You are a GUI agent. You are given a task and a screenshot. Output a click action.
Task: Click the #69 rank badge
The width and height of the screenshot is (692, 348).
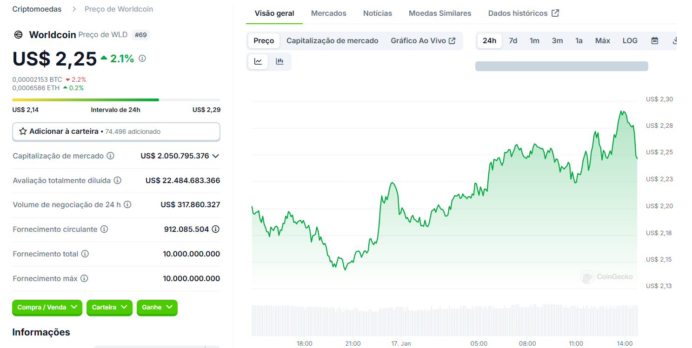coord(141,35)
